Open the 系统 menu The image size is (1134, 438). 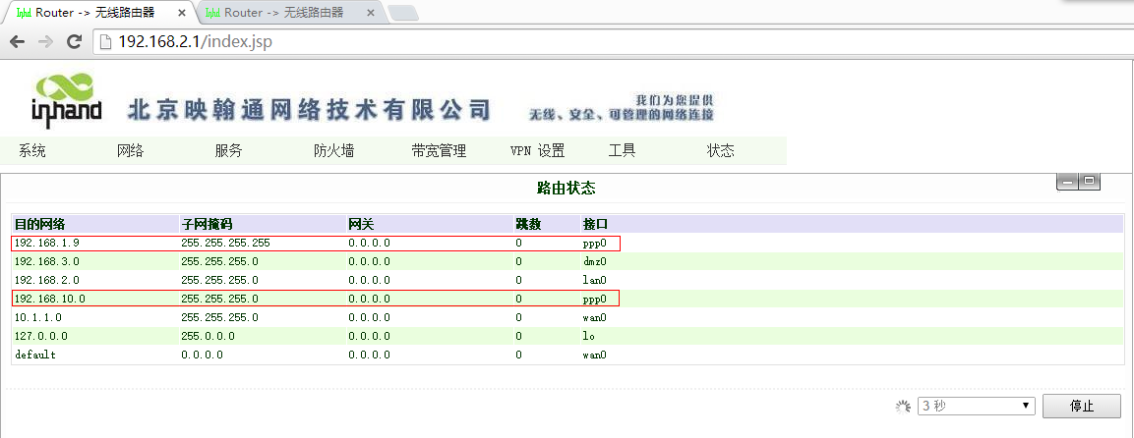pos(32,151)
